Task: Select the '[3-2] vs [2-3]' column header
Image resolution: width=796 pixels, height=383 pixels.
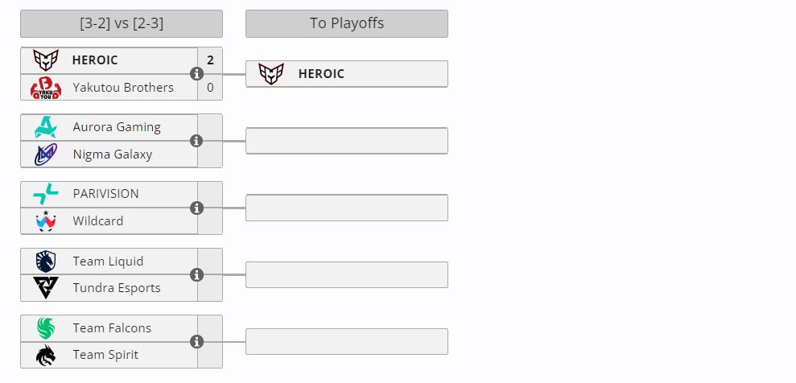Action: pos(122,23)
